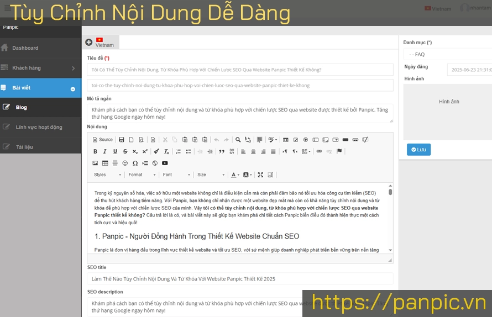492x317 pixels.
Task: Click the Find magnifier icon
Action: [238, 140]
